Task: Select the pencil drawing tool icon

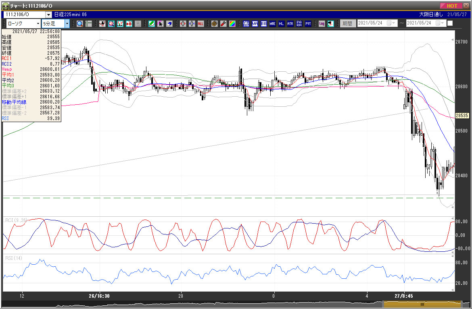Action: pyautogui.click(x=152, y=23)
